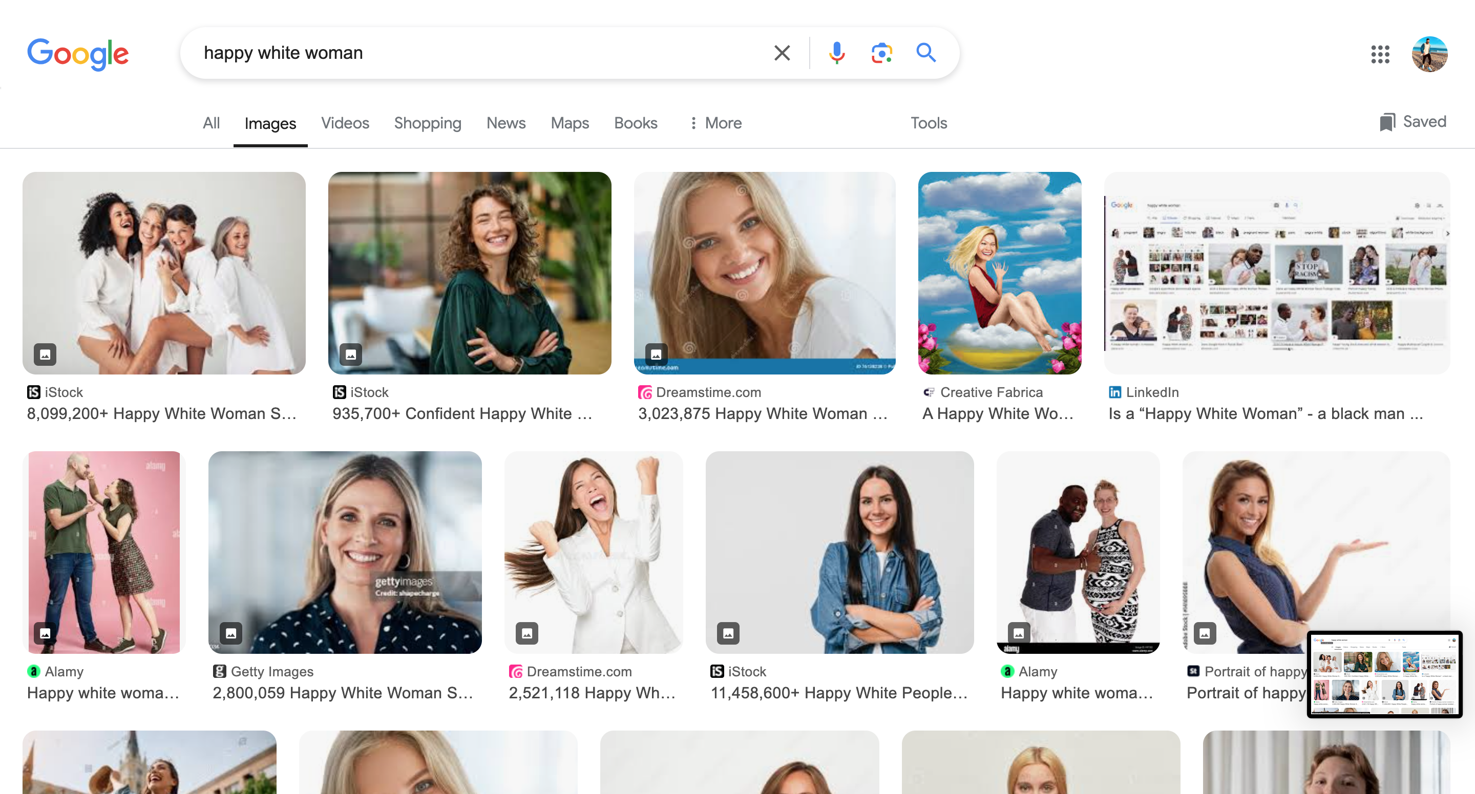Image resolution: width=1475 pixels, height=794 pixels.
Task: Open 8,099,200+ Happy White Woman iStock link
Action: pos(161,413)
